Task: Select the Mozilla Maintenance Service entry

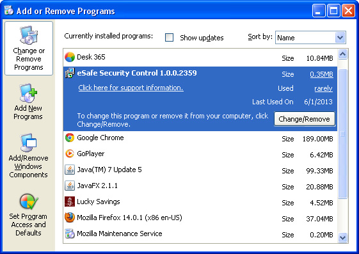Action: coord(200,234)
